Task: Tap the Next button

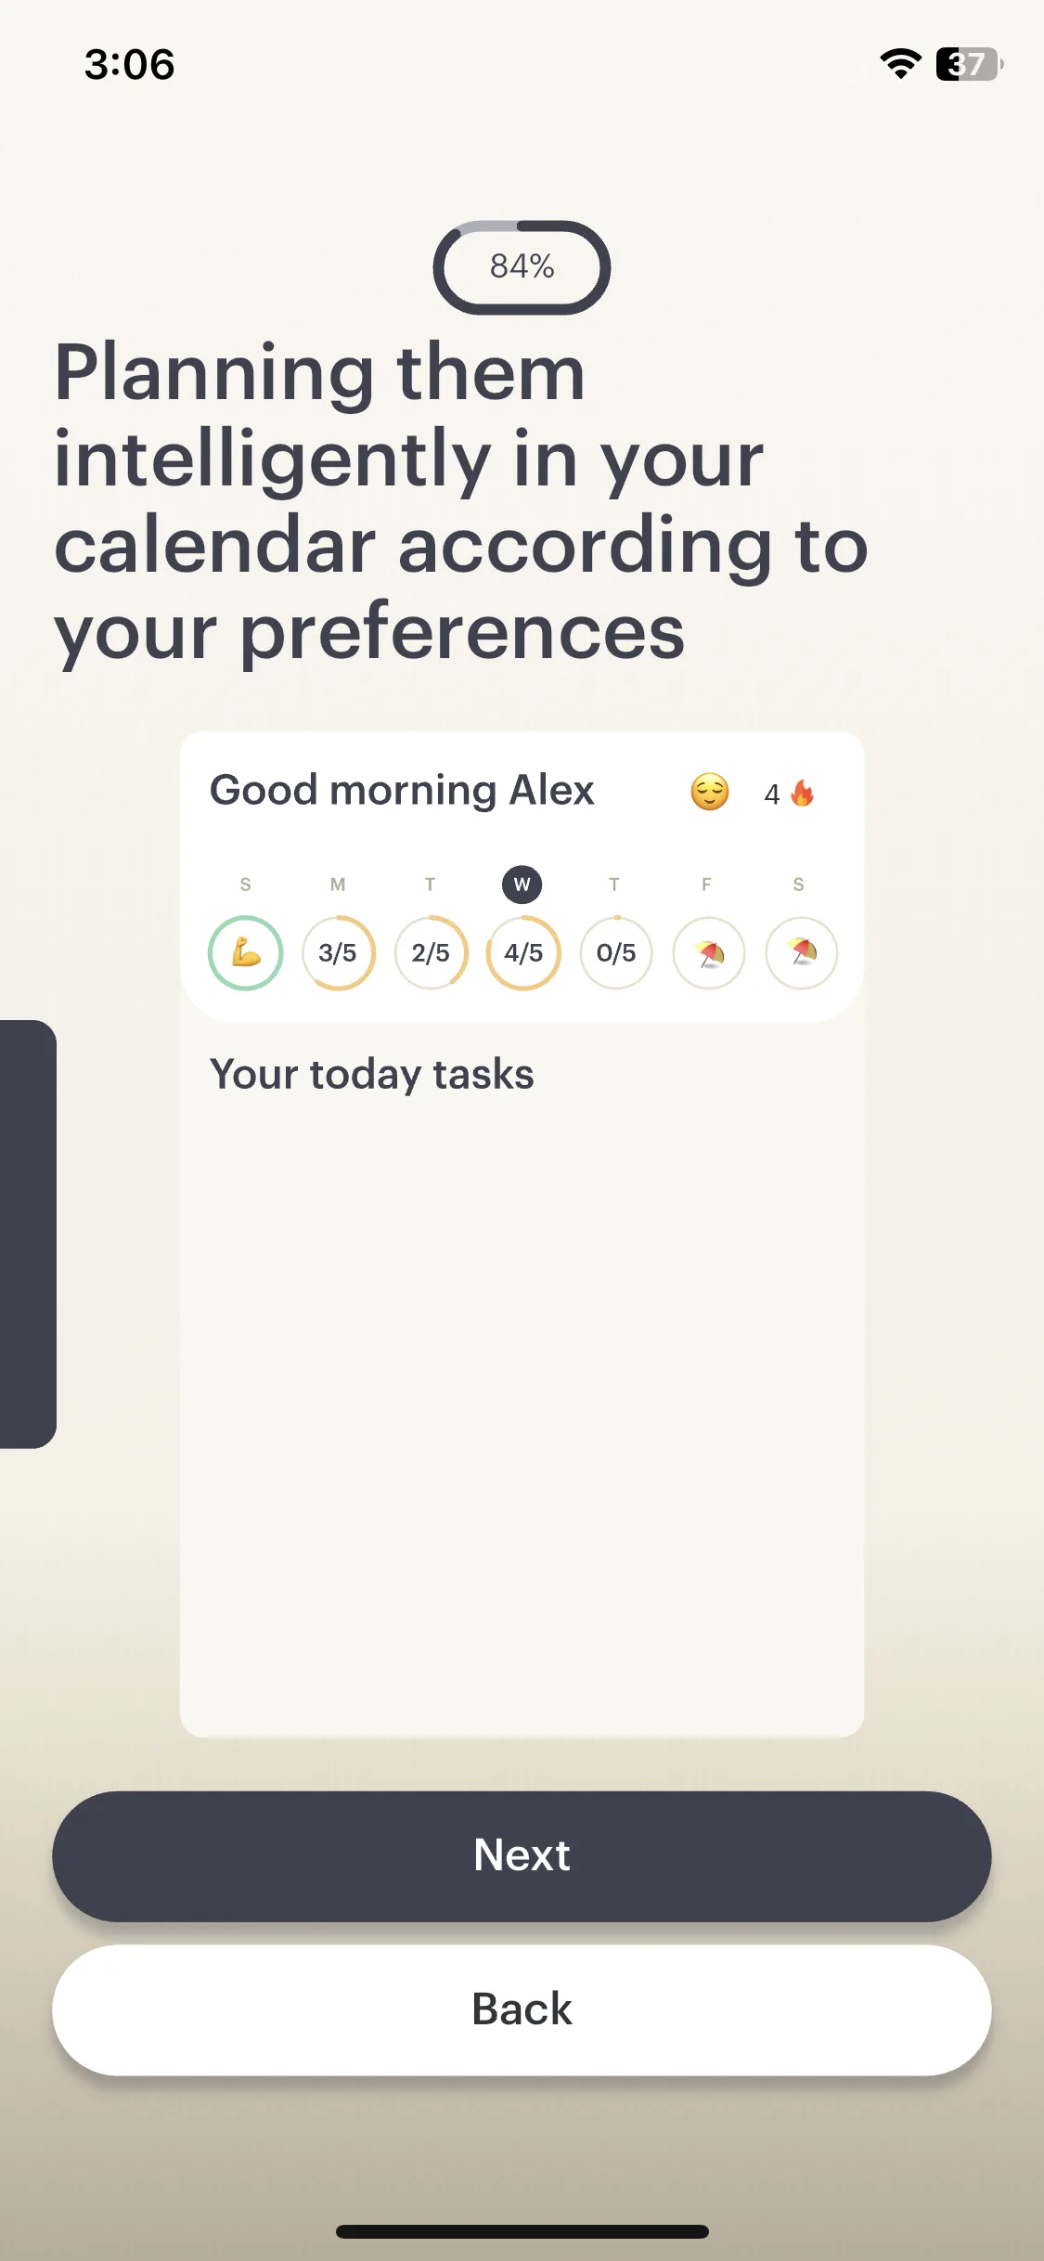Action: [x=522, y=1856]
